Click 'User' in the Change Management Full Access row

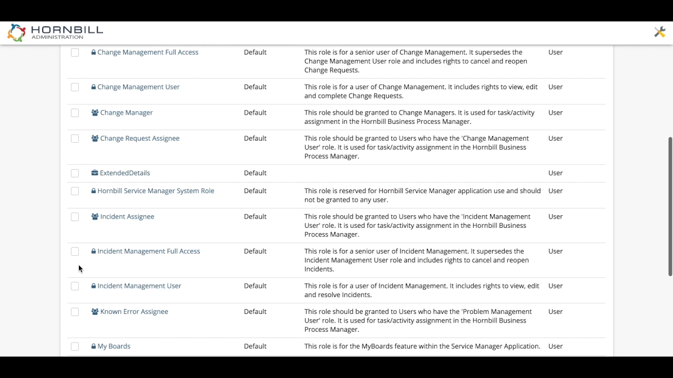[555, 52]
